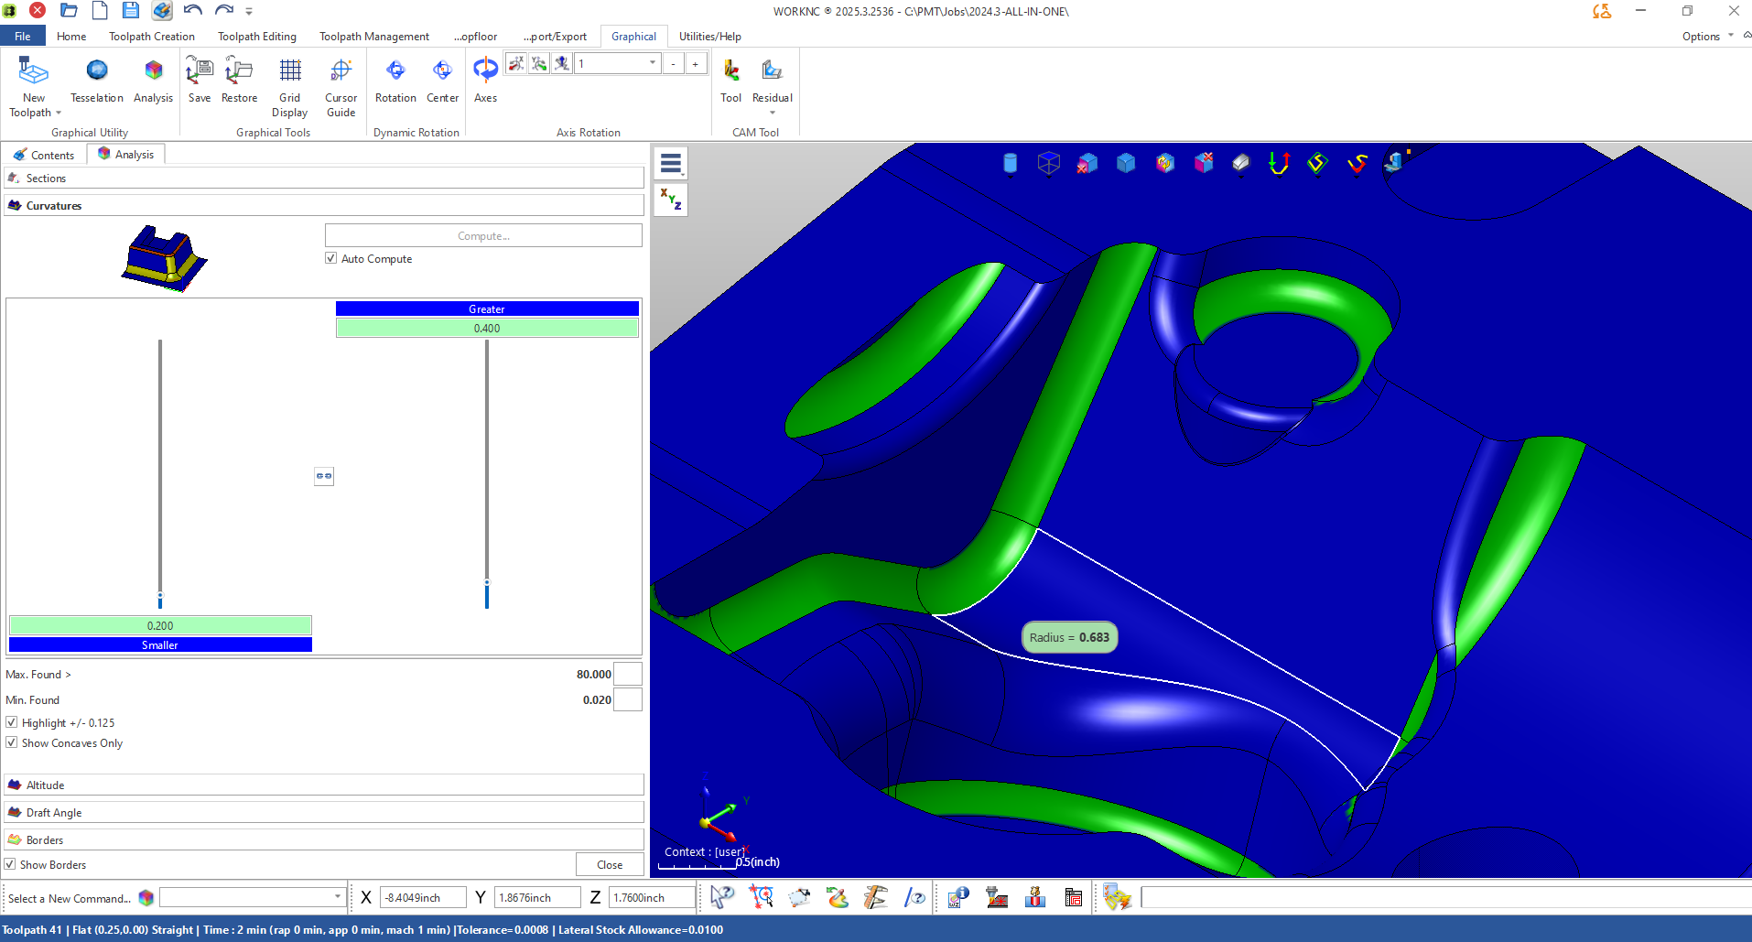
Task: Click the Compute button in Curvatures panel
Action: (482, 235)
